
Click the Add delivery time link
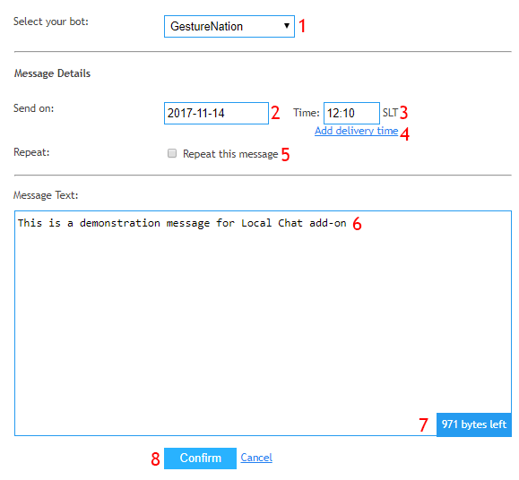[356, 131]
